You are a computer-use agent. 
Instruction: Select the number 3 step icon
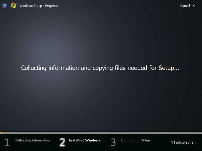[113, 142]
